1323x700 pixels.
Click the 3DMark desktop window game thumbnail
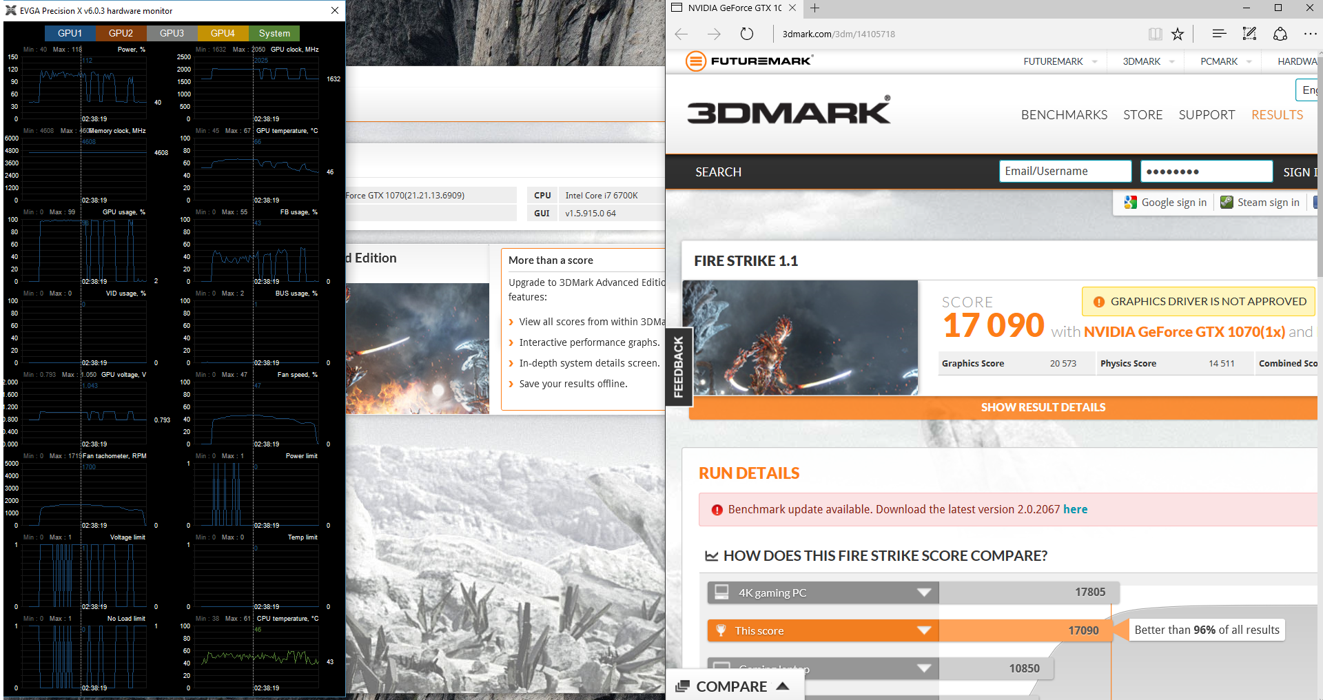[x=417, y=349]
